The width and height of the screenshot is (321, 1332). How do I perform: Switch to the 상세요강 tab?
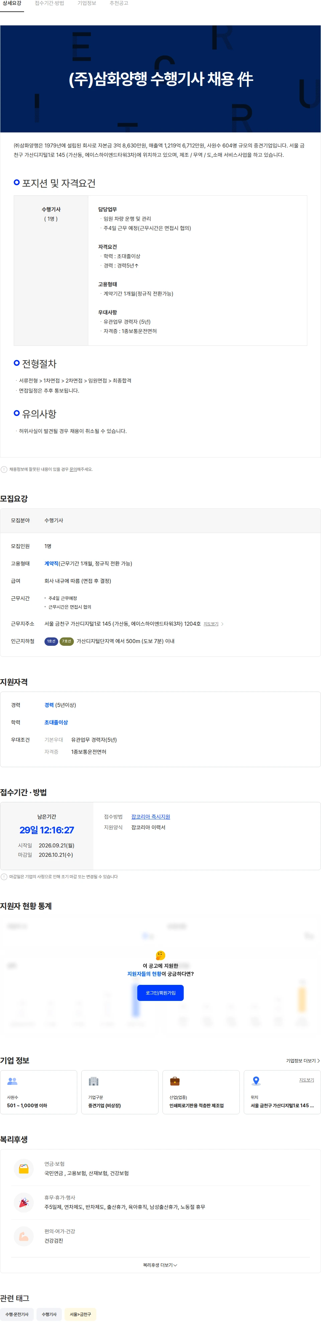point(12,4)
